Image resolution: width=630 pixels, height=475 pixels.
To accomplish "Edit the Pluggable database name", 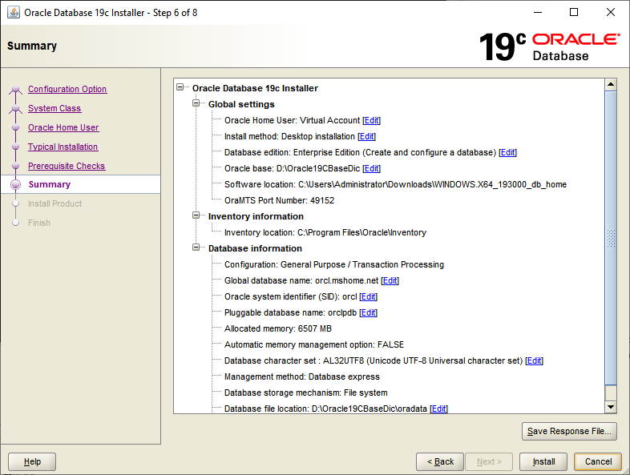I will pyautogui.click(x=368, y=312).
